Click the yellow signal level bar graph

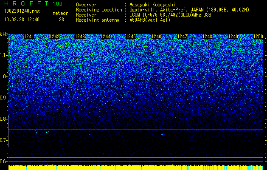tap(136, 167)
